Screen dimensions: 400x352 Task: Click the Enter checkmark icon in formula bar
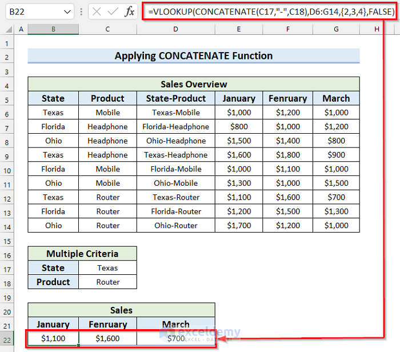click(x=113, y=11)
